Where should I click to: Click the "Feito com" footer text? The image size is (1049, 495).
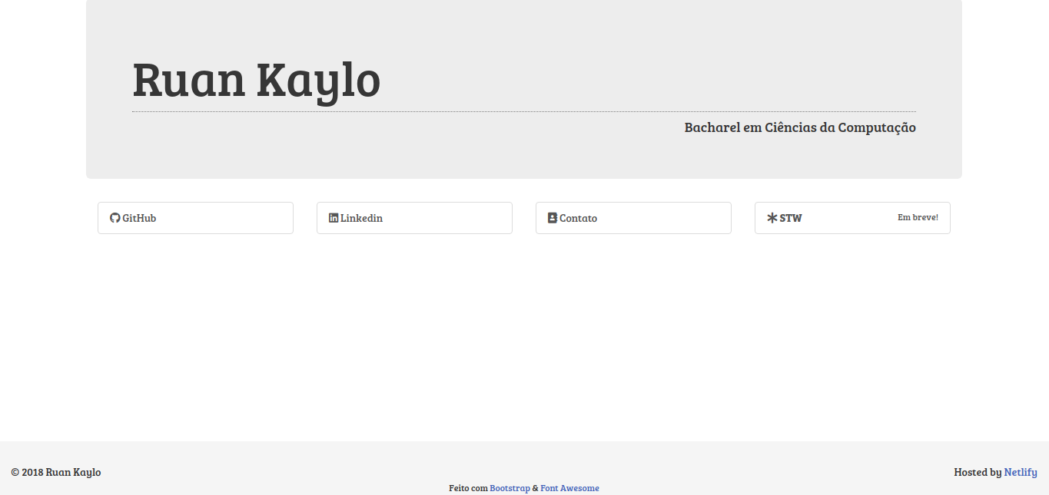click(468, 488)
